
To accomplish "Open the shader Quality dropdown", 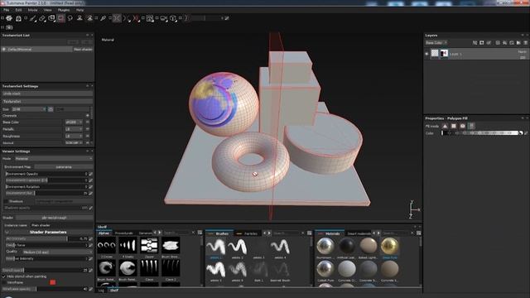I will 57,252.
